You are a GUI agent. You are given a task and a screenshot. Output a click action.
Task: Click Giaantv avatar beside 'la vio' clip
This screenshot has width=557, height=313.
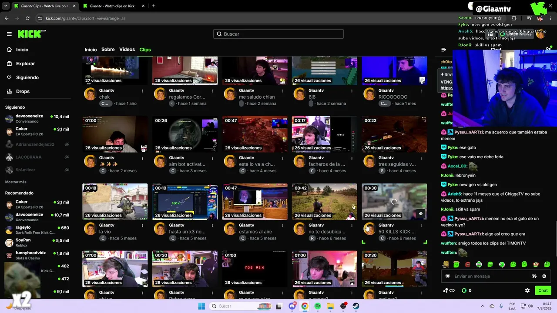click(90, 229)
